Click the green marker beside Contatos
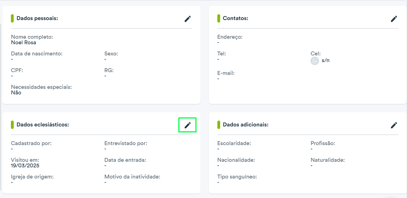This screenshot has width=407, height=198. (219, 18)
